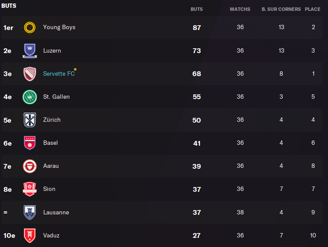Image resolution: width=328 pixels, height=247 pixels.
Task: Sort by the MATCHS column header
Action: pyautogui.click(x=240, y=9)
